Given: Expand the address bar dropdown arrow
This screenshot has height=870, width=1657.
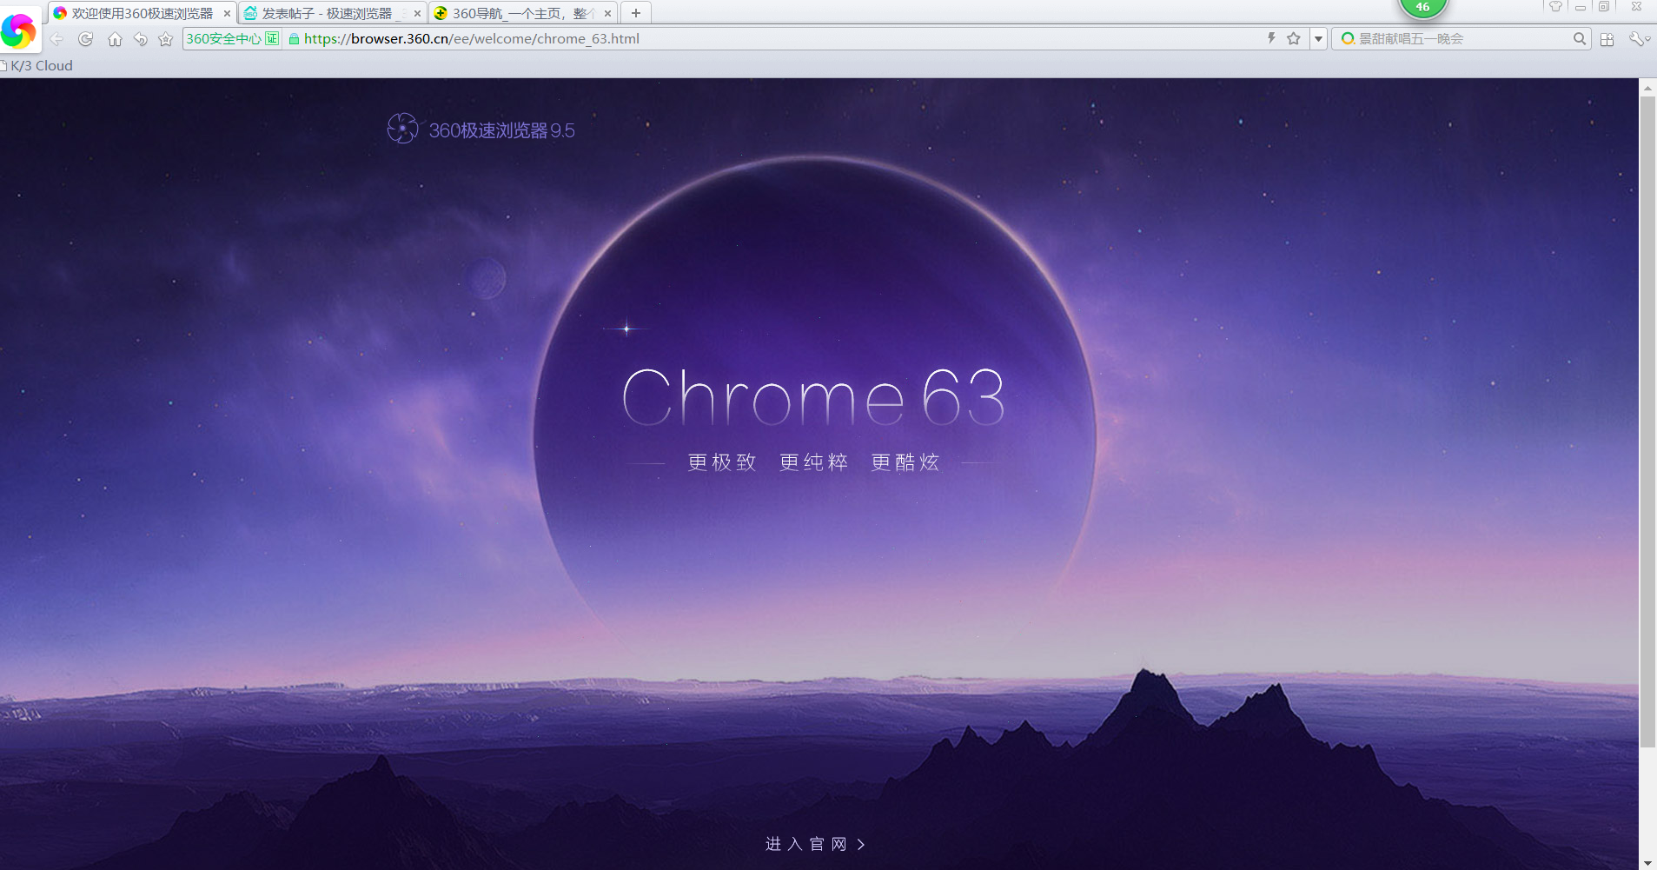Looking at the screenshot, I should 1318,38.
